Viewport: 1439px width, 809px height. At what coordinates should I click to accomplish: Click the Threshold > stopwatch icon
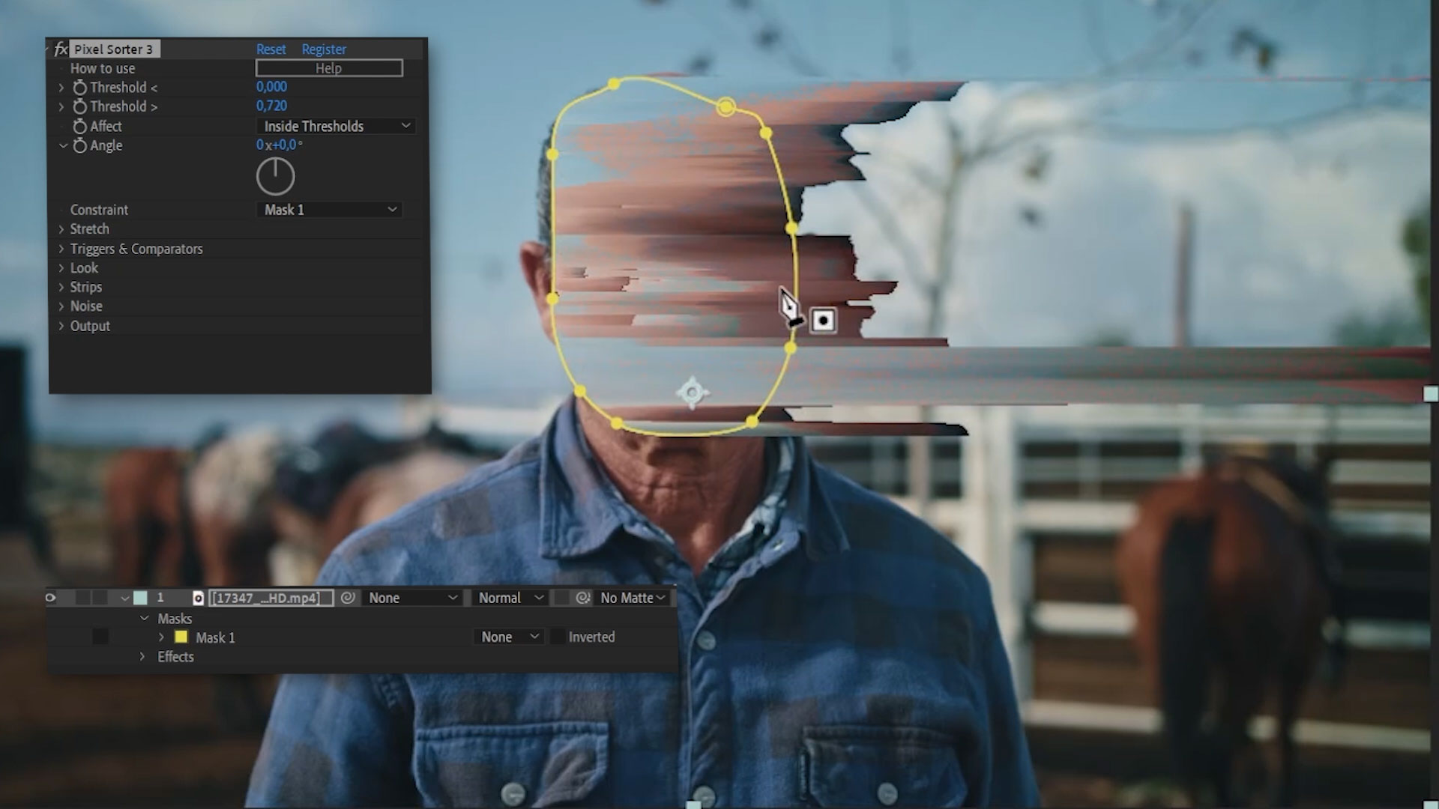(x=79, y=106)
